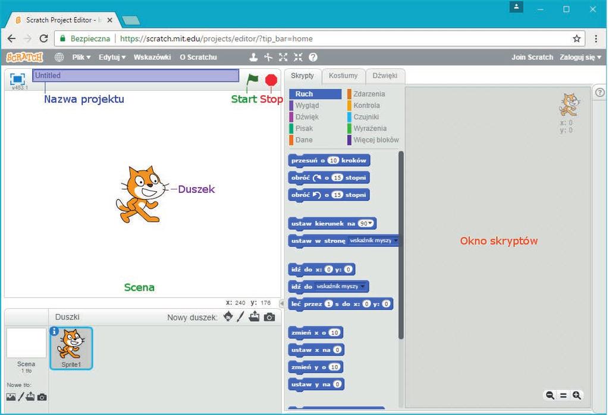Open the language globe menu

click(59, 57)
